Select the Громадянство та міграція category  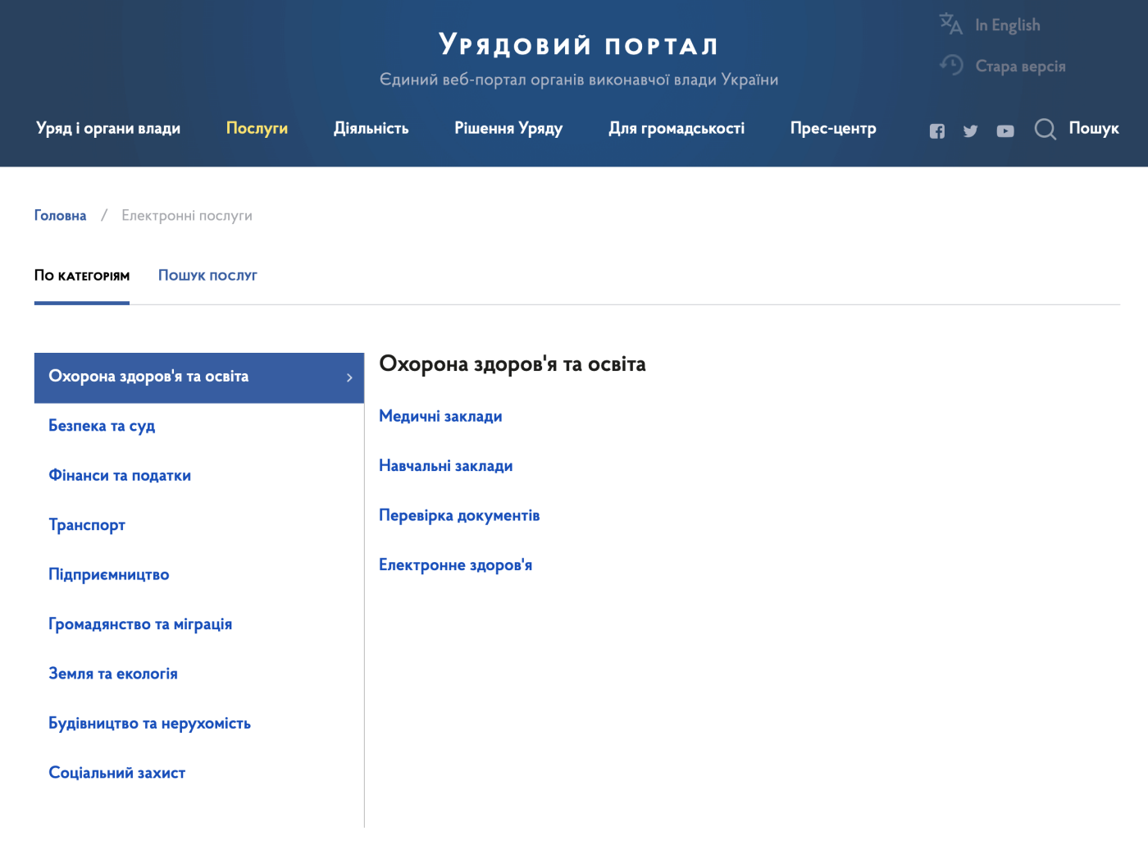(x=140, y=624)
